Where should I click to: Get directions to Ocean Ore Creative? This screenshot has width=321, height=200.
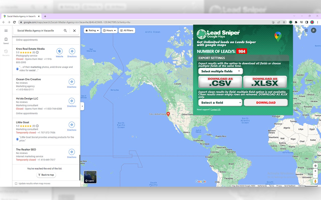tap(72, 82)
